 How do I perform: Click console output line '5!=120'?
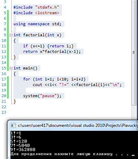click(x=19, y=141)
